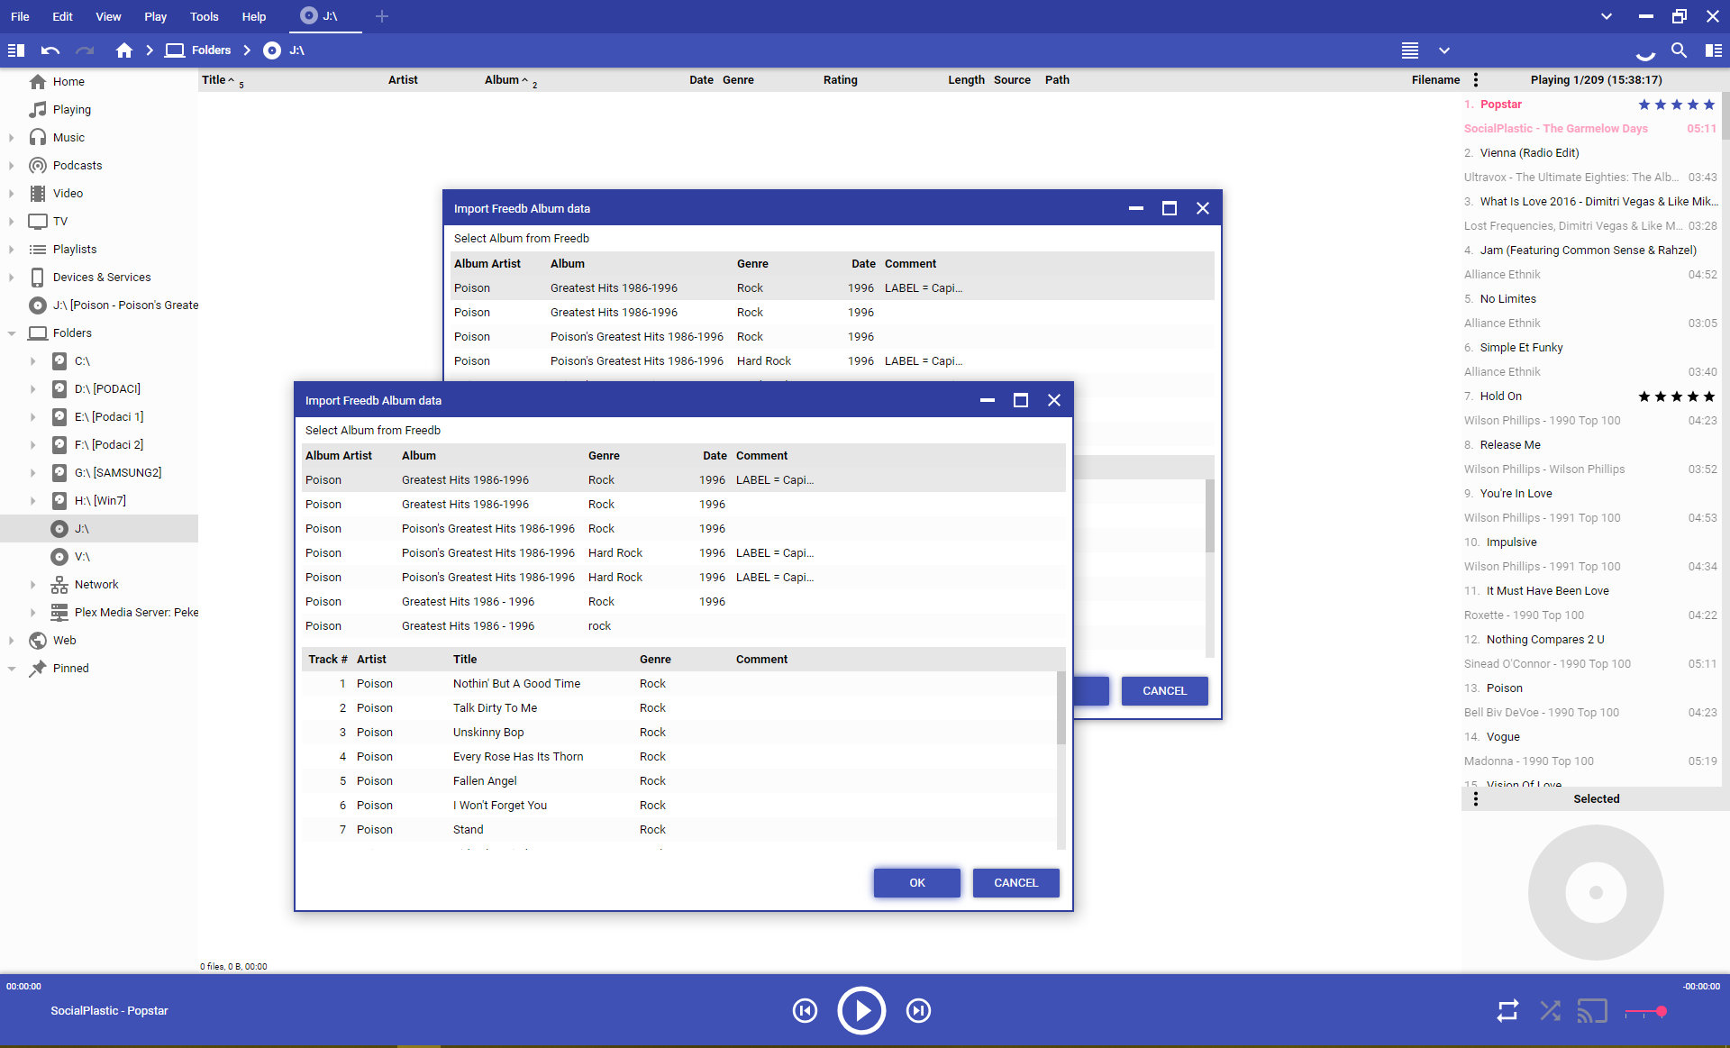Image resolution: width=1730 pixels, height=1048 pixels.
Task: Toggle the left sidebar panel visibility
Action: click(16, 50)
